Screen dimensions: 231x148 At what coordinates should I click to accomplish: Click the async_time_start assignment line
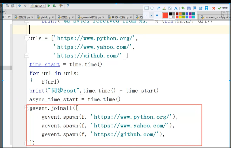point(75,99)
